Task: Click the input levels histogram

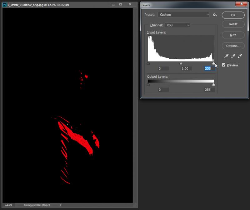Action: point(181,49)
